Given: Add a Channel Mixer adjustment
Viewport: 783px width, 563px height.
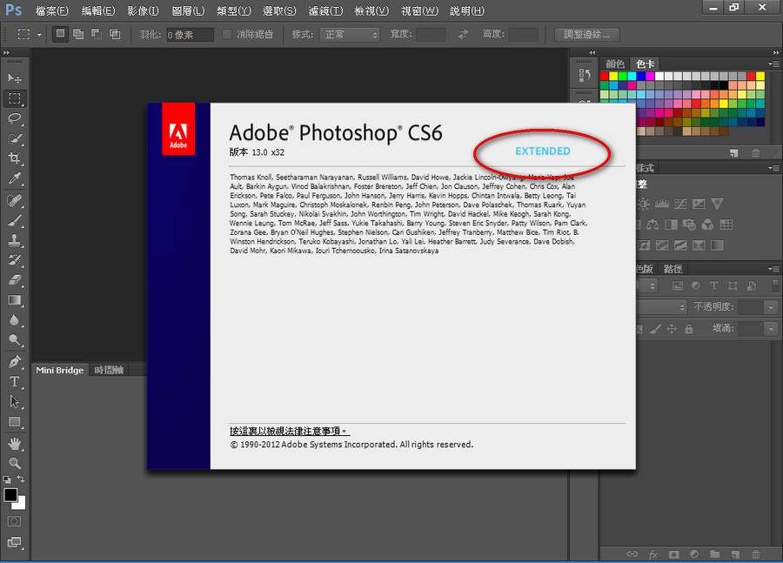Looking at the screenshot, I should pos(707,225).
